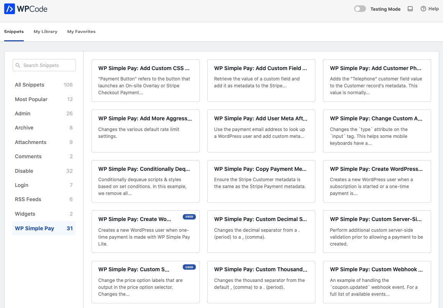Select the Snippets tab
443x308 pixels.
(x=14, y=31)
